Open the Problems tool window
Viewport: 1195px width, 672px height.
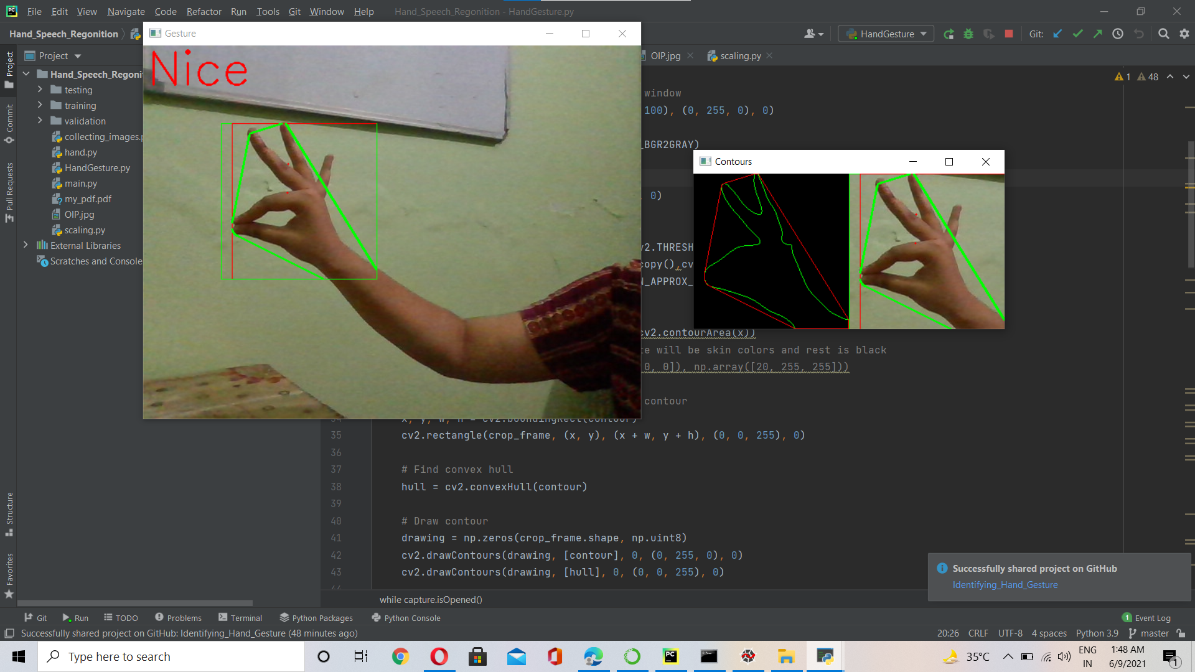pos(178,618)
